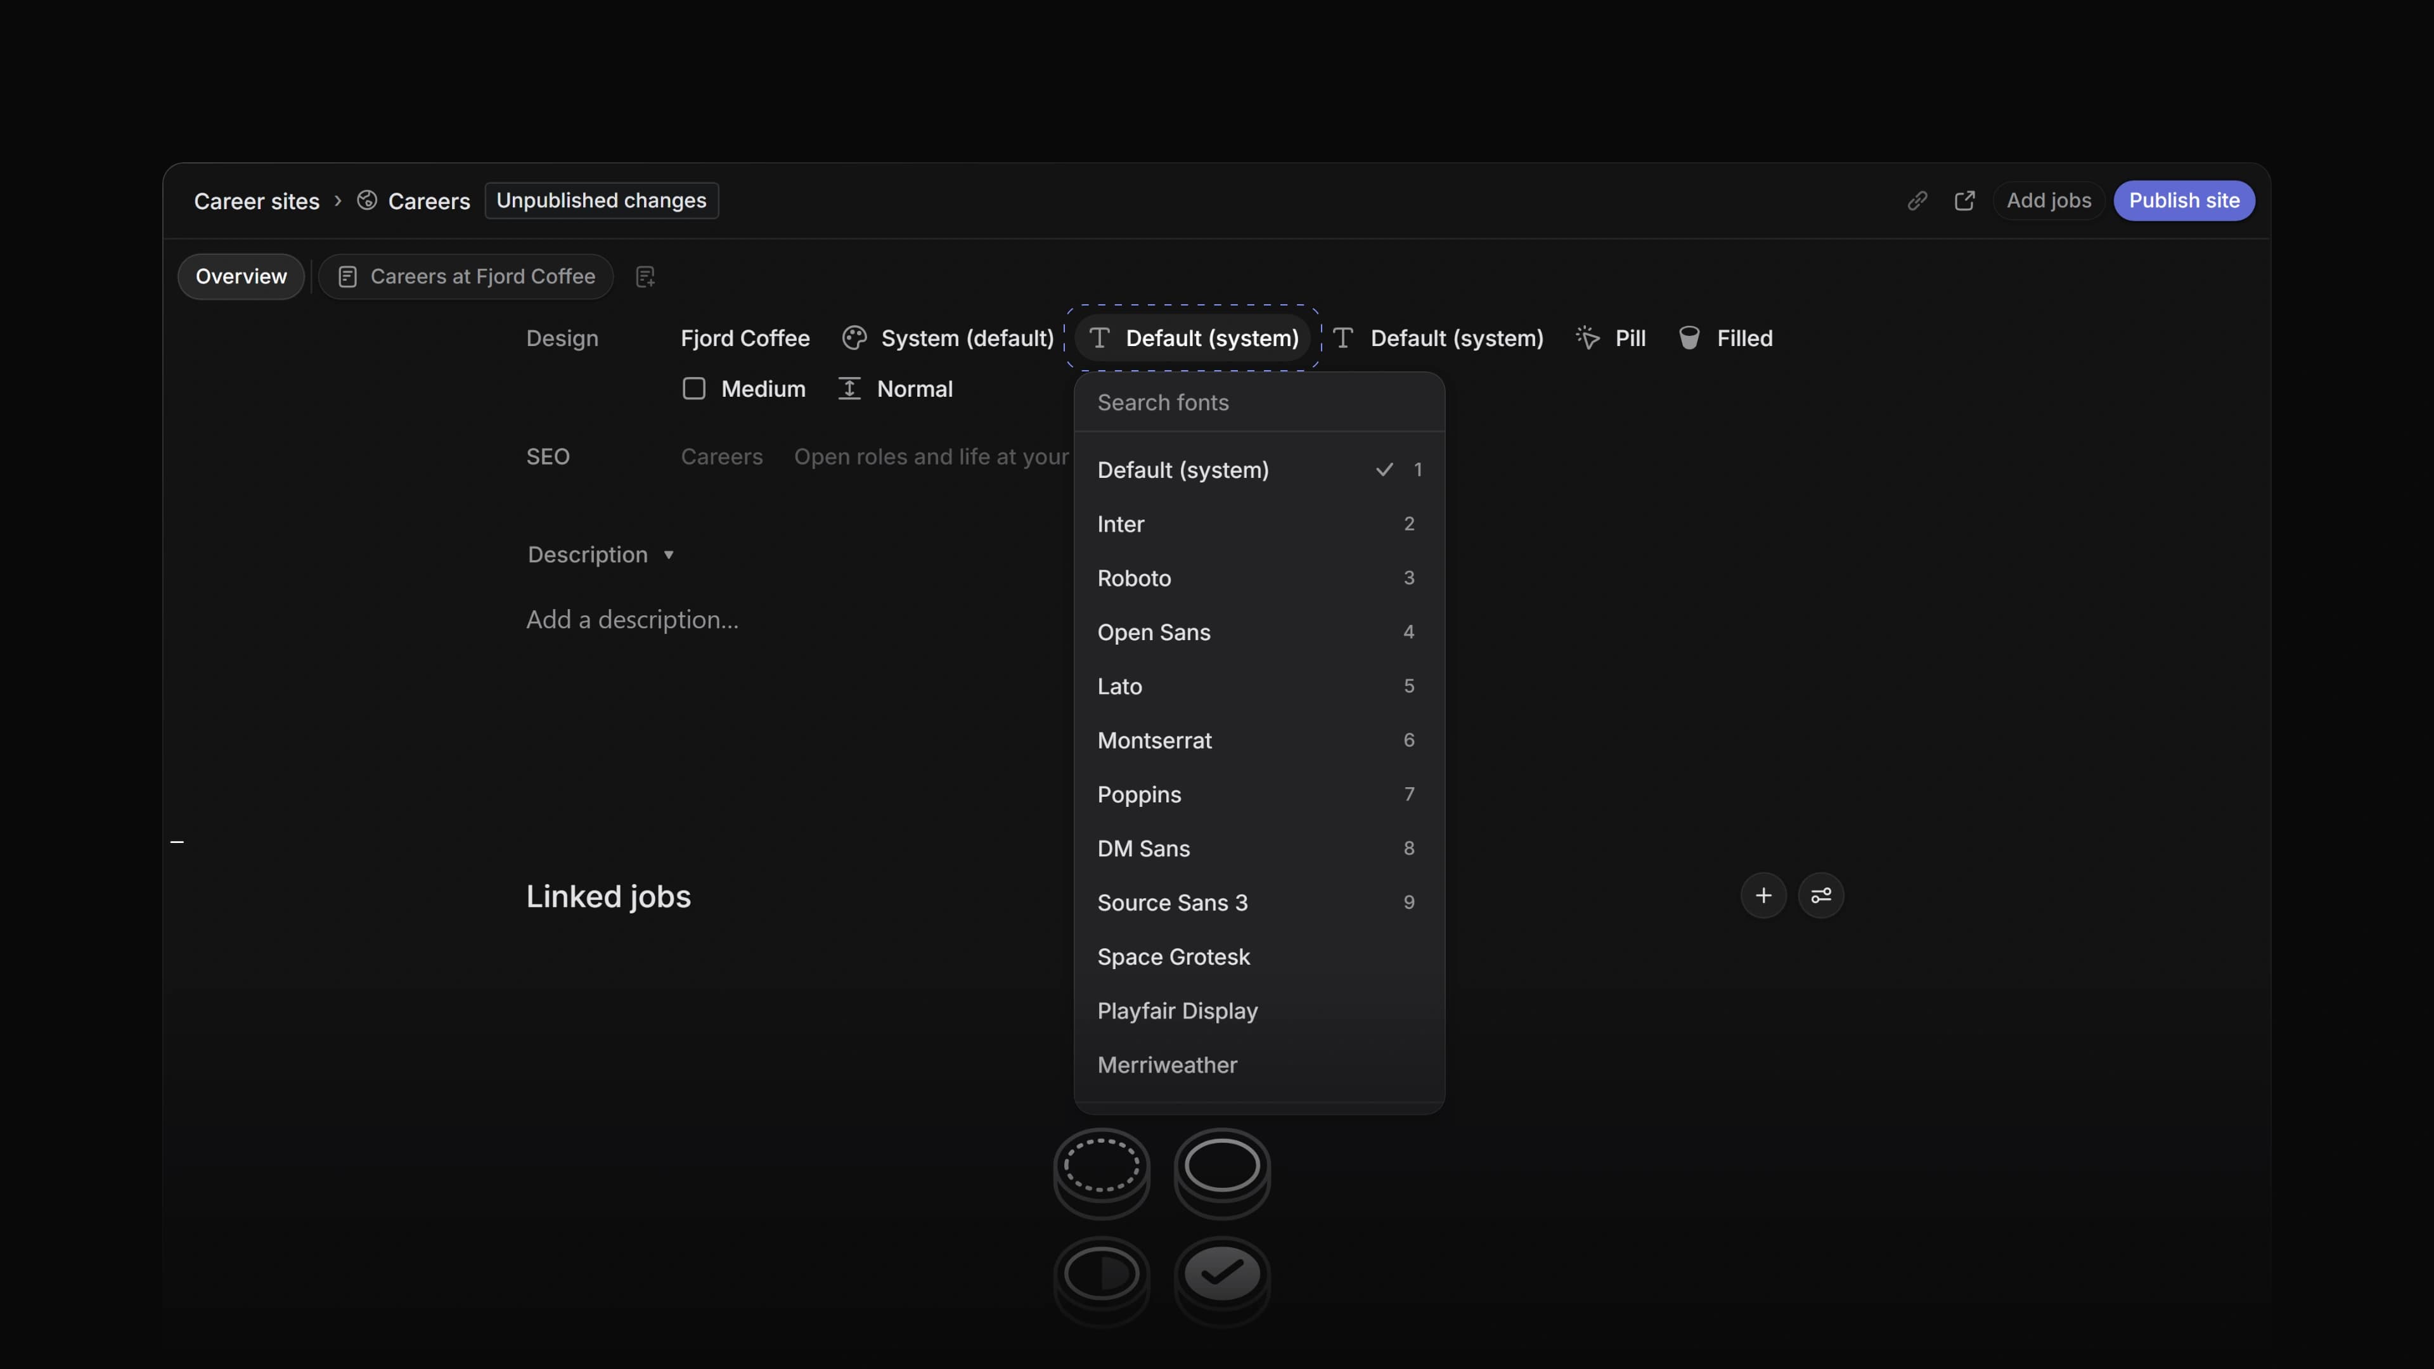Open site in new window icon
Viewport: 2434px width, 1369px height.
click(x=1964, y=200)
